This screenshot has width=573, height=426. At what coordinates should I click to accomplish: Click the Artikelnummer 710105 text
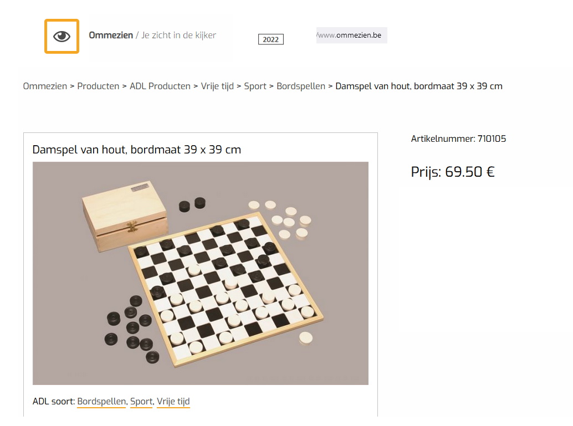point(458,139)
